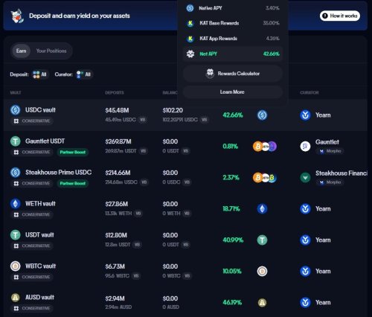Click the Yearn logo in WETH vault row
The image size is (372, 317).
click(305, 209)
